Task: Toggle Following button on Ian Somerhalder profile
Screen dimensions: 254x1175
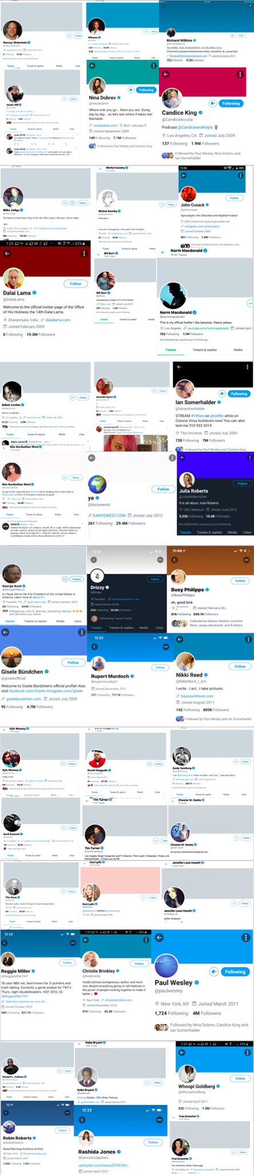Action: (x=239, y=394)
